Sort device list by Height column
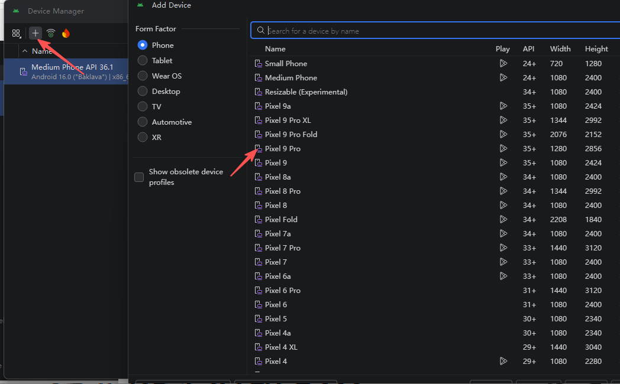The height and width of the screenshot is (384, 620). (x=596, y=48)
